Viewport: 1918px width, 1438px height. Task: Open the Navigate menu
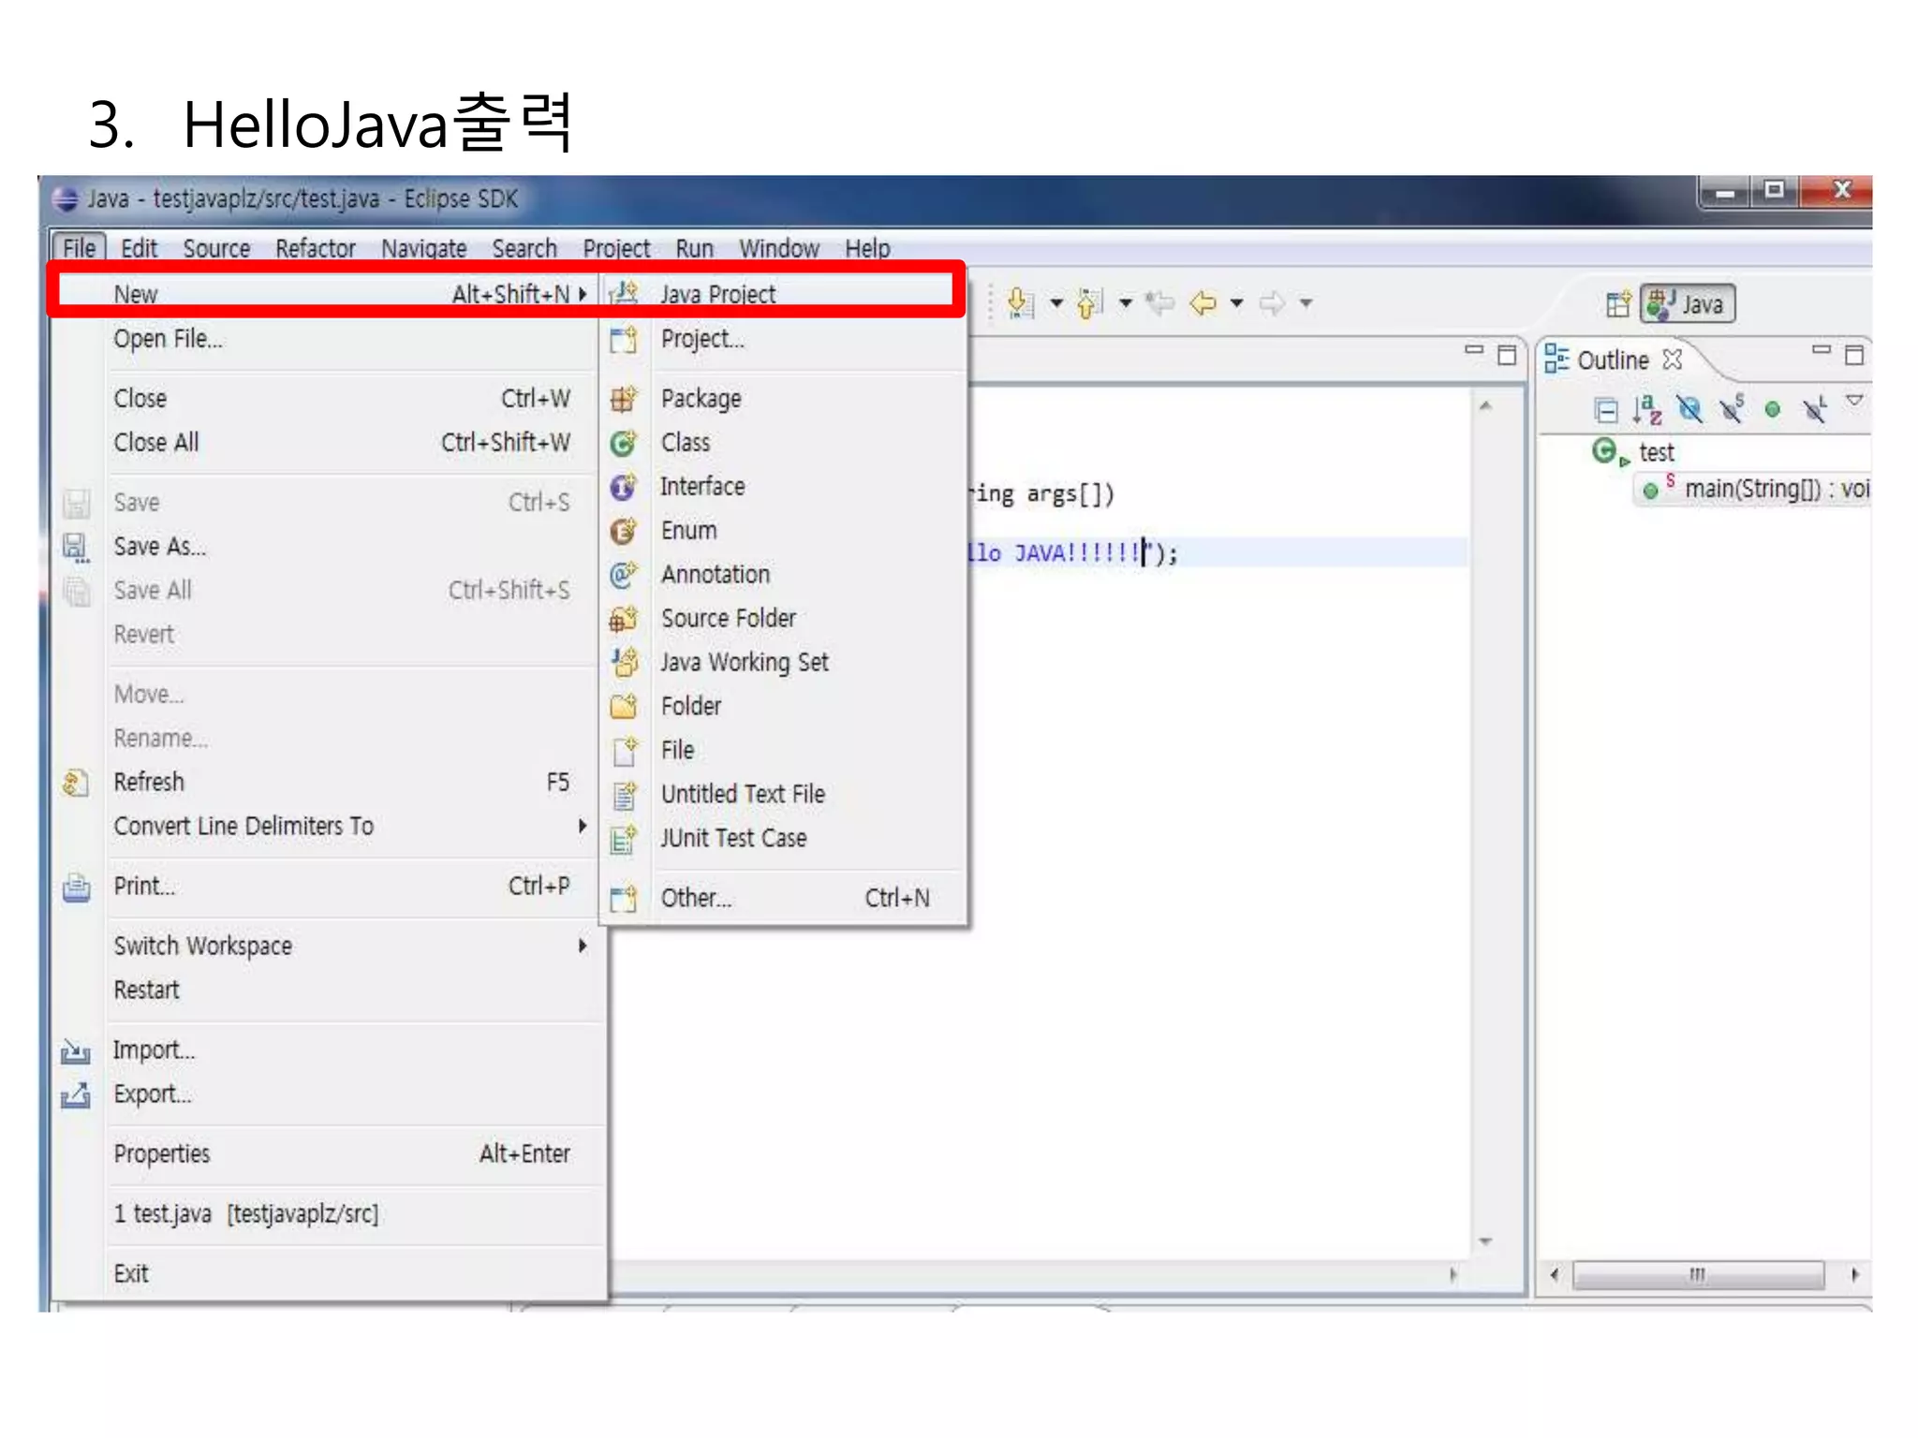[424, 248]
